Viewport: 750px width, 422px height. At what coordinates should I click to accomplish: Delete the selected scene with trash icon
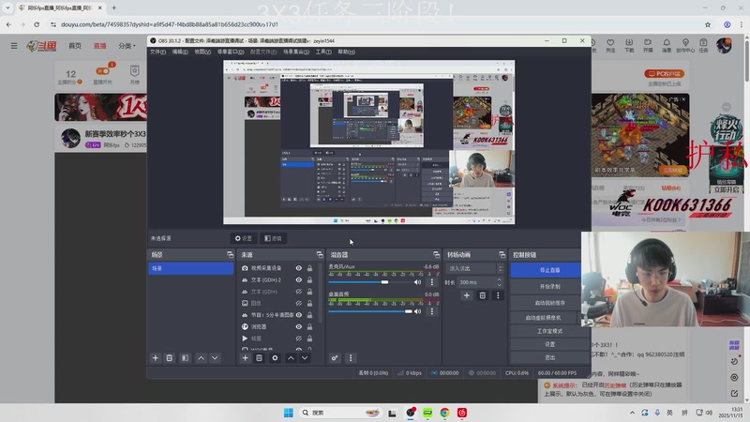pos(170,358)
